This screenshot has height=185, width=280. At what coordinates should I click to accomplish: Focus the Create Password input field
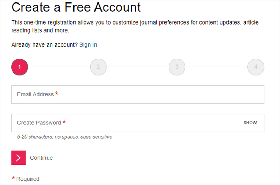pos(138,123)
